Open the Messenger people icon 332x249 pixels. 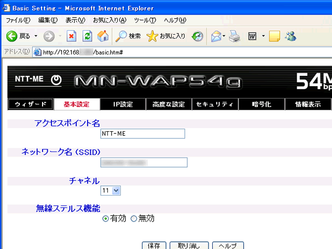point(290,36)
